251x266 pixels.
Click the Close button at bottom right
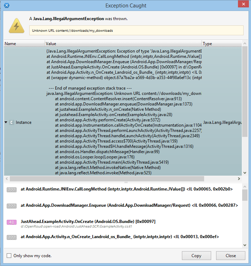231,256
